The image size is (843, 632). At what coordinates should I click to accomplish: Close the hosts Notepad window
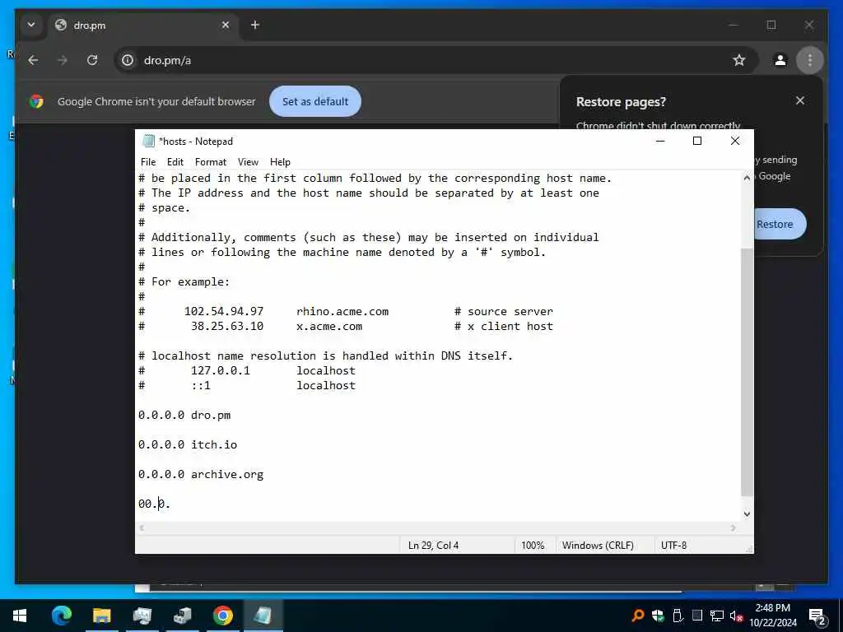coord(735,141)
